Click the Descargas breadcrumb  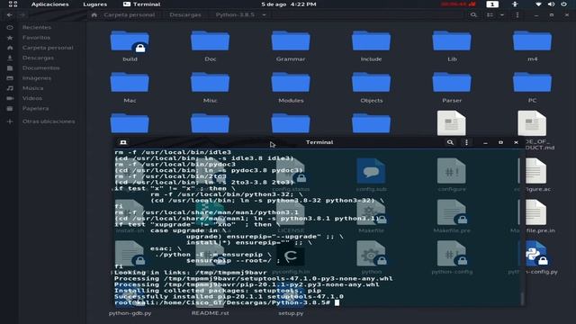click(x=185, y=15)
